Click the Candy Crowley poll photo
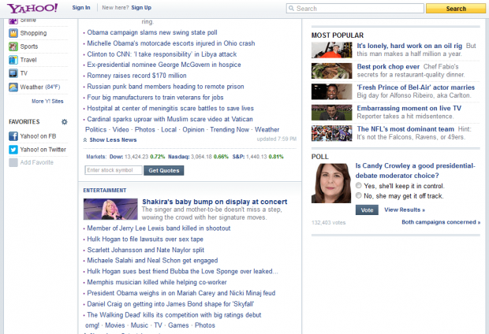This screenshot has width=489, height=334. 331,184
